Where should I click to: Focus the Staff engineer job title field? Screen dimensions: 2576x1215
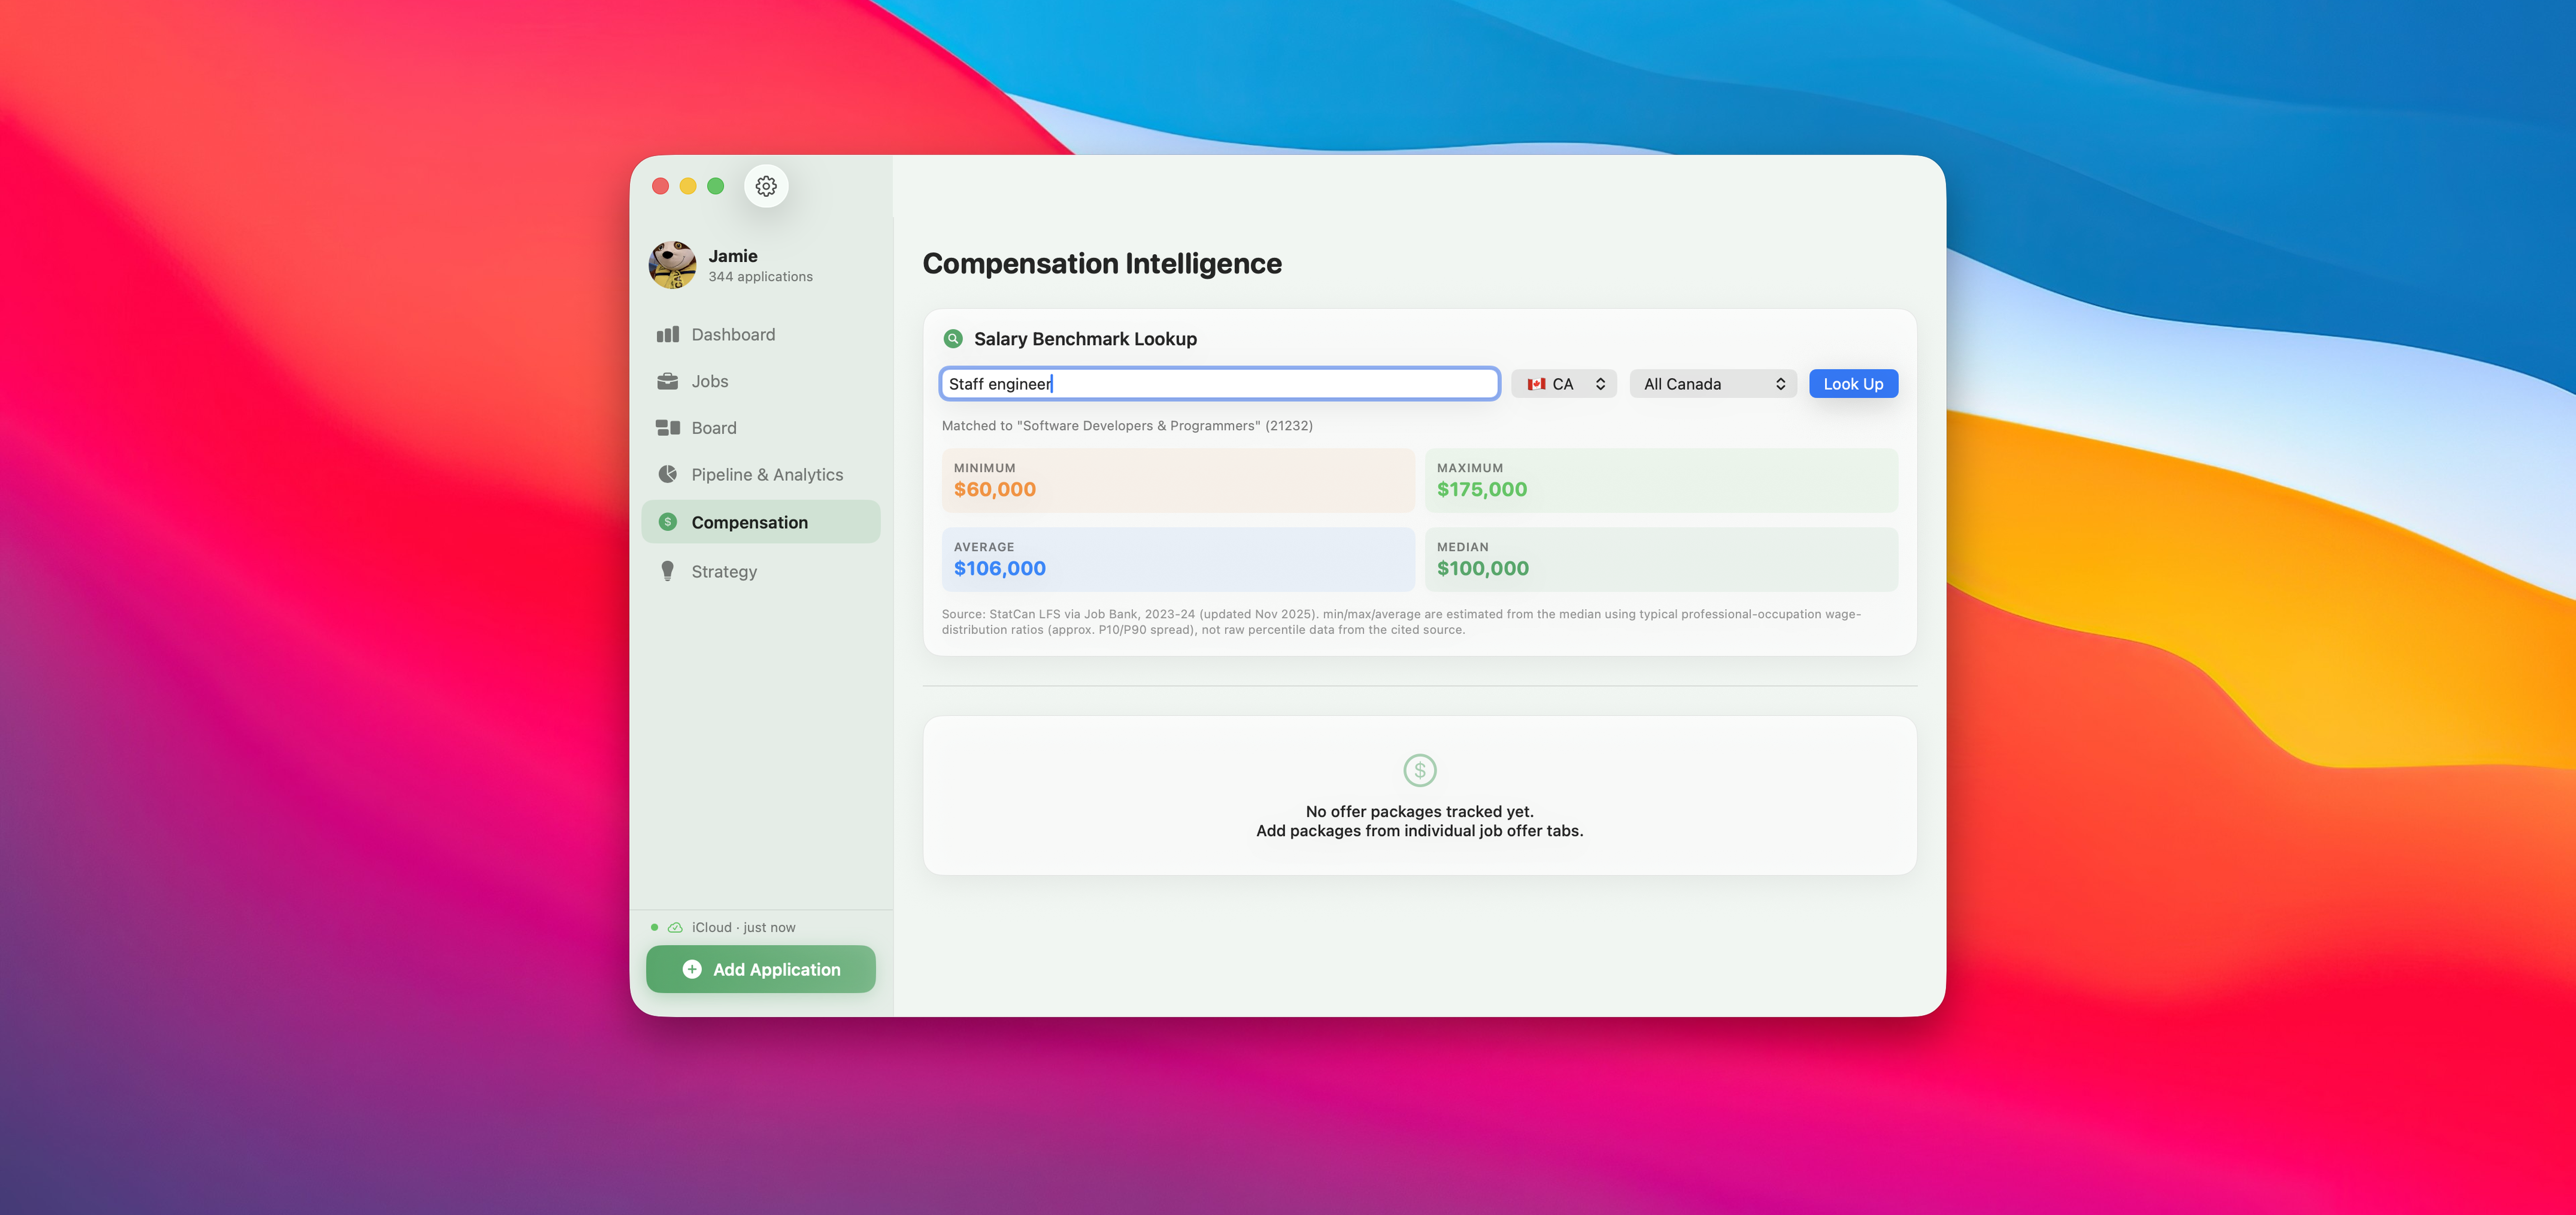point(1219,384)
